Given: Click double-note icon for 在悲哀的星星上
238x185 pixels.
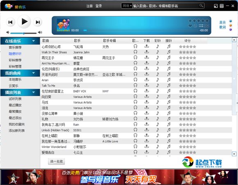Looking at the screenshot, I should point(169,91).
